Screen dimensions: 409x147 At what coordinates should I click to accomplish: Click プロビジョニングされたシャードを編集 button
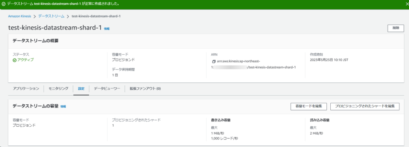pos(365,106)
